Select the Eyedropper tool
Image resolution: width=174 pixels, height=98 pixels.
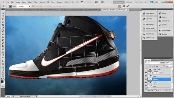3,28
